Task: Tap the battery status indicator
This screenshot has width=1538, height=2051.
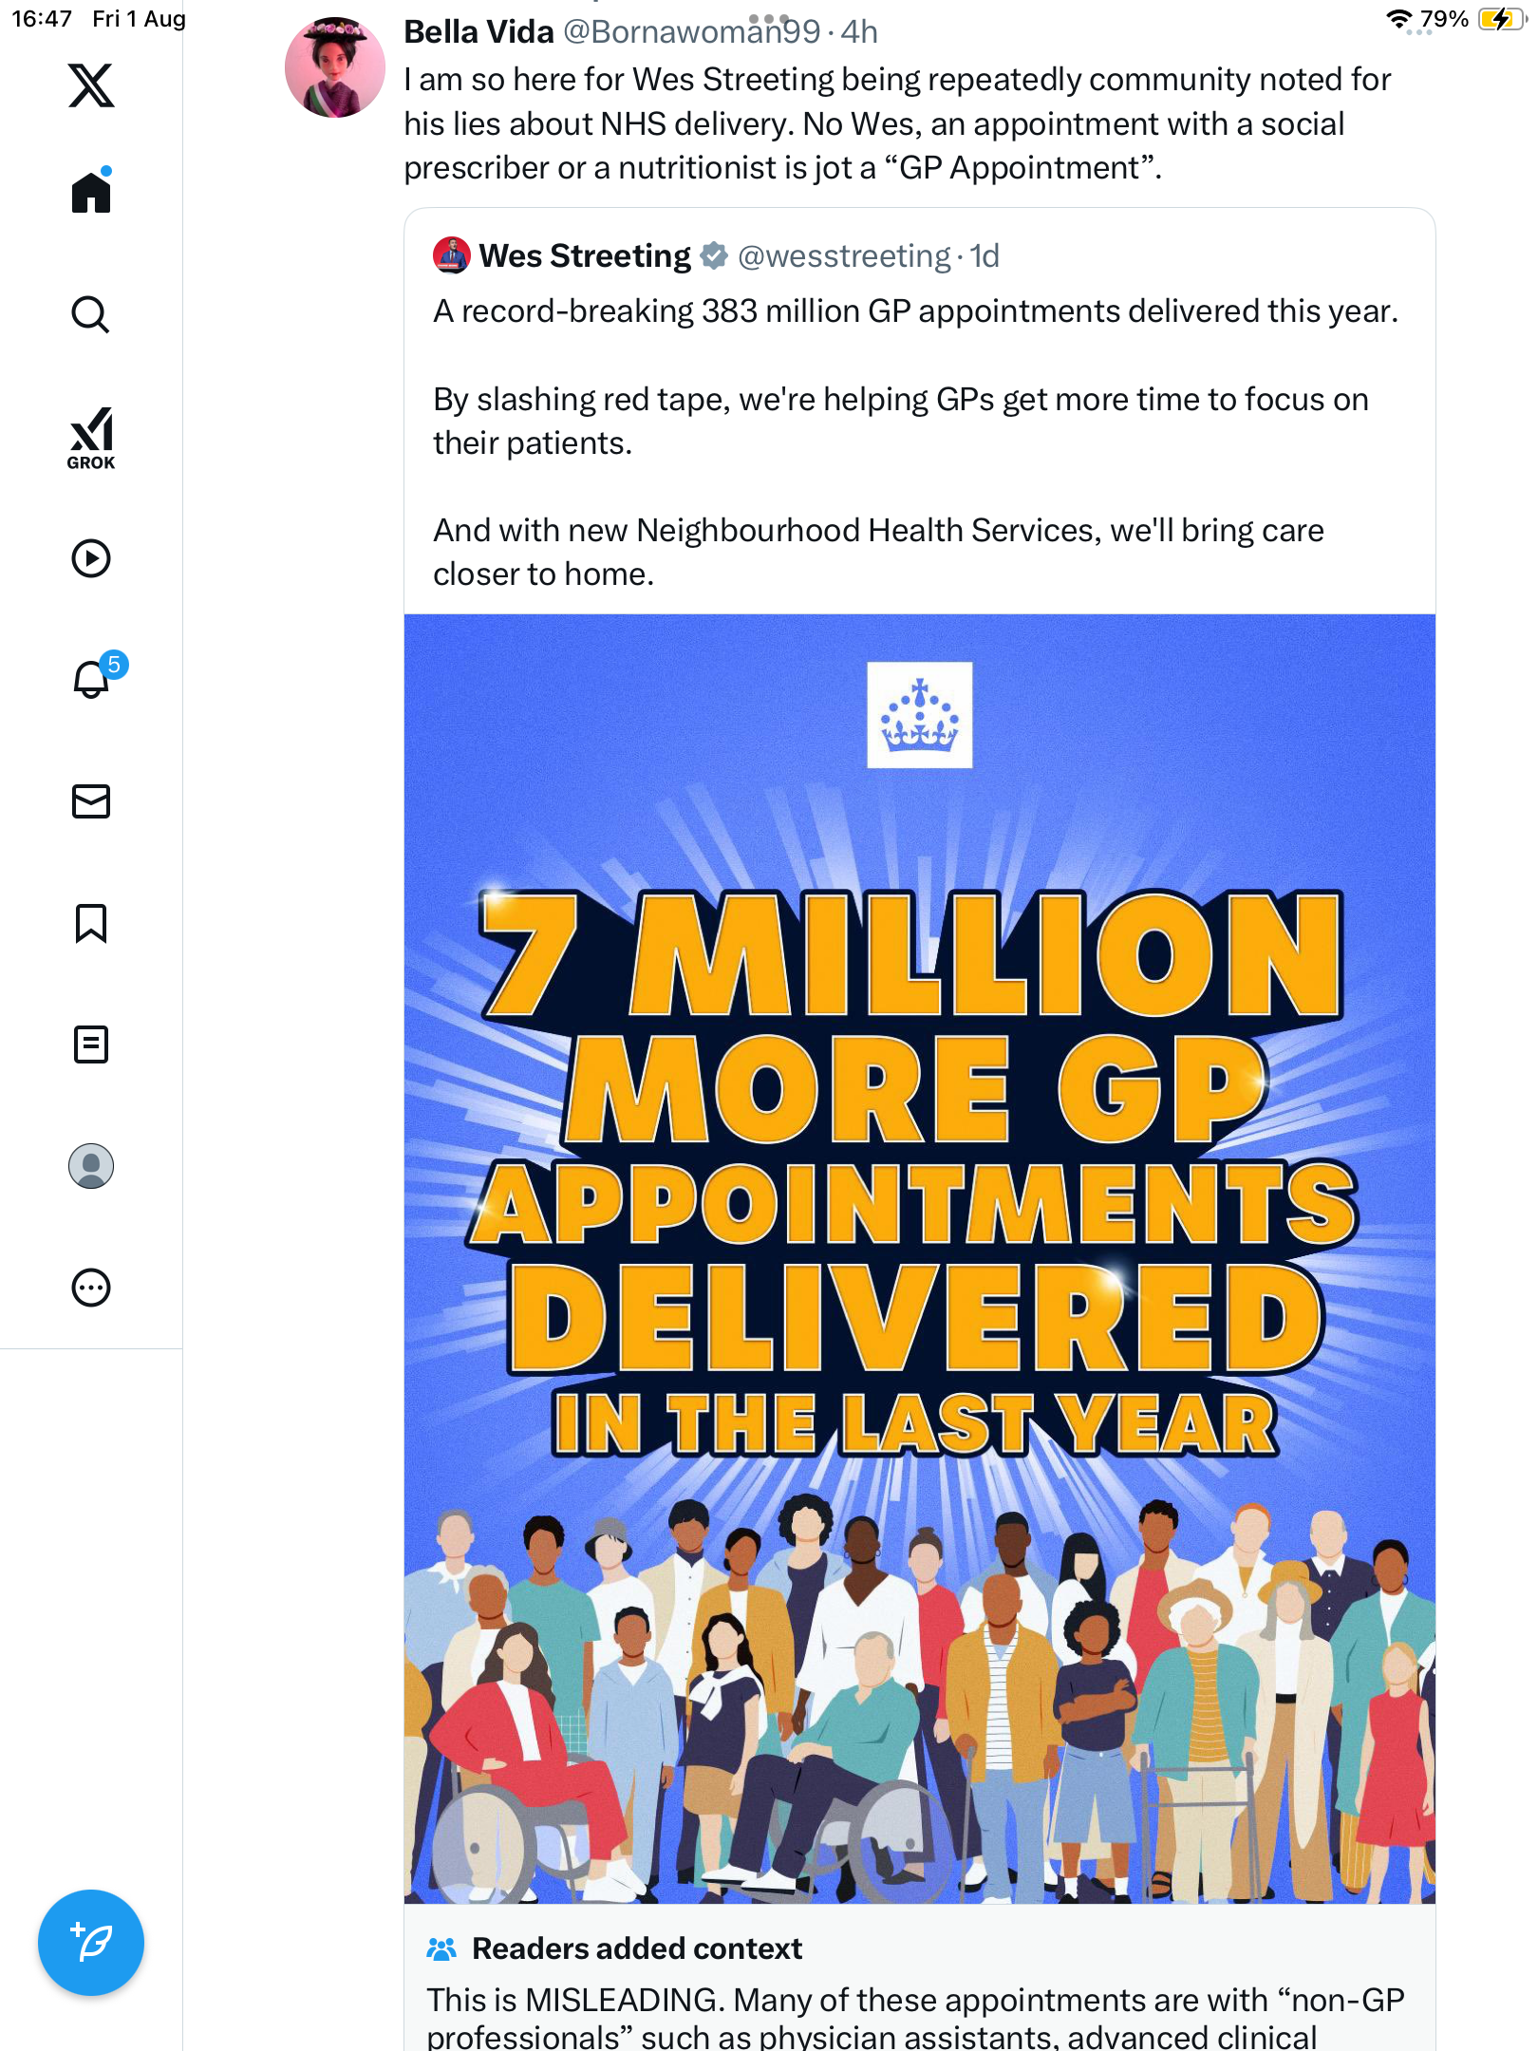Action: pos(1500,19)
